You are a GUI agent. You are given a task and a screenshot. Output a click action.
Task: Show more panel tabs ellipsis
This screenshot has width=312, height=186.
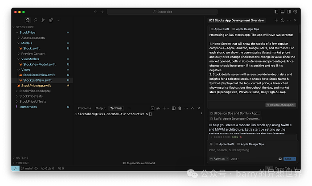point(129,108)
